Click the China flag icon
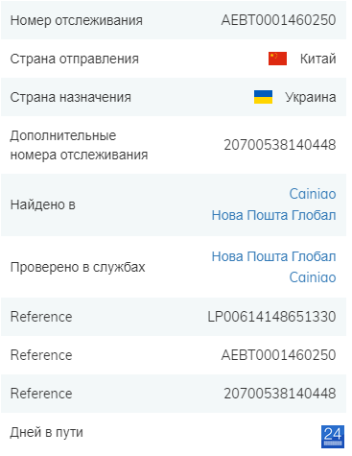This screenshot has width=352, height=456. click(x=277, y=59)
